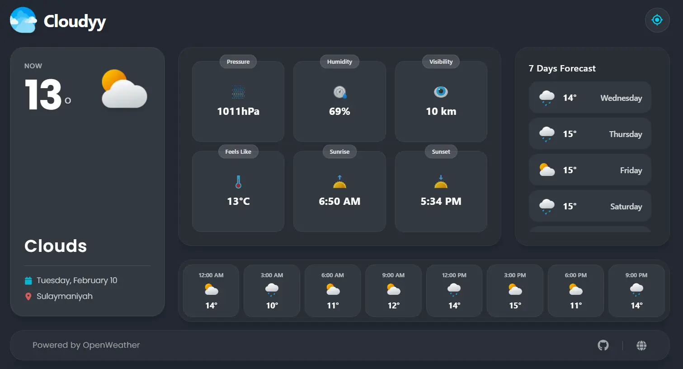Click the 10 km visibility value

tap(441, 111)
